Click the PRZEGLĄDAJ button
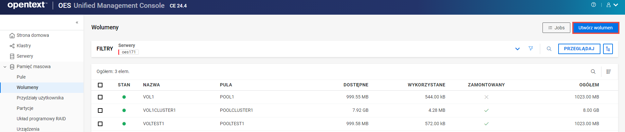625x132 pixels. 579,49
